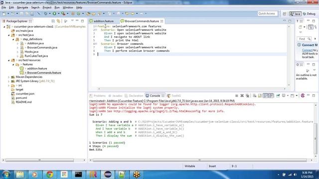Collapse the step_definitions package

point(13,39)
